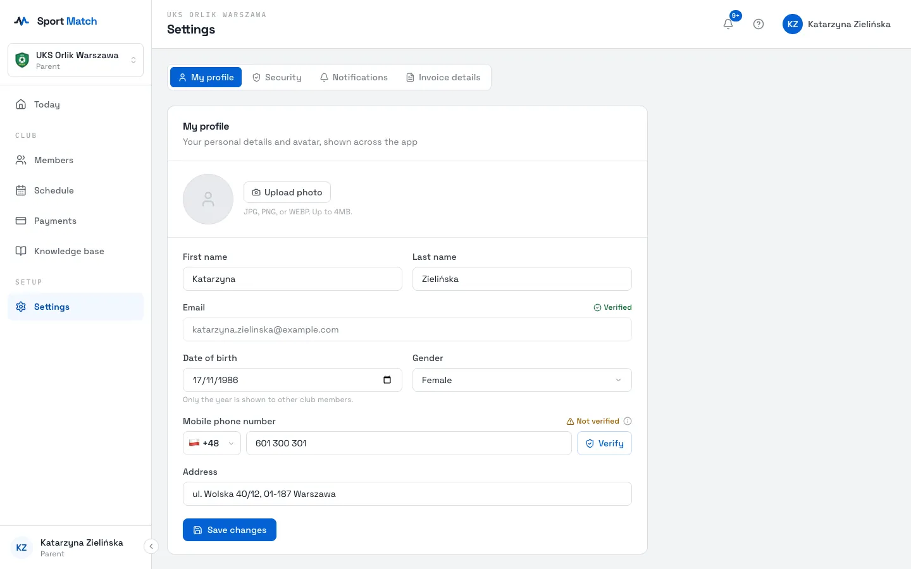Click the Last name field
The height and width of the screenshot is (569, 911).
pos(522,279)
